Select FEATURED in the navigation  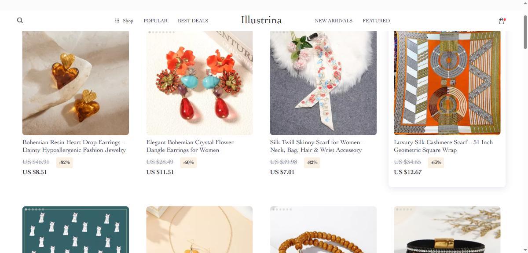376,21
